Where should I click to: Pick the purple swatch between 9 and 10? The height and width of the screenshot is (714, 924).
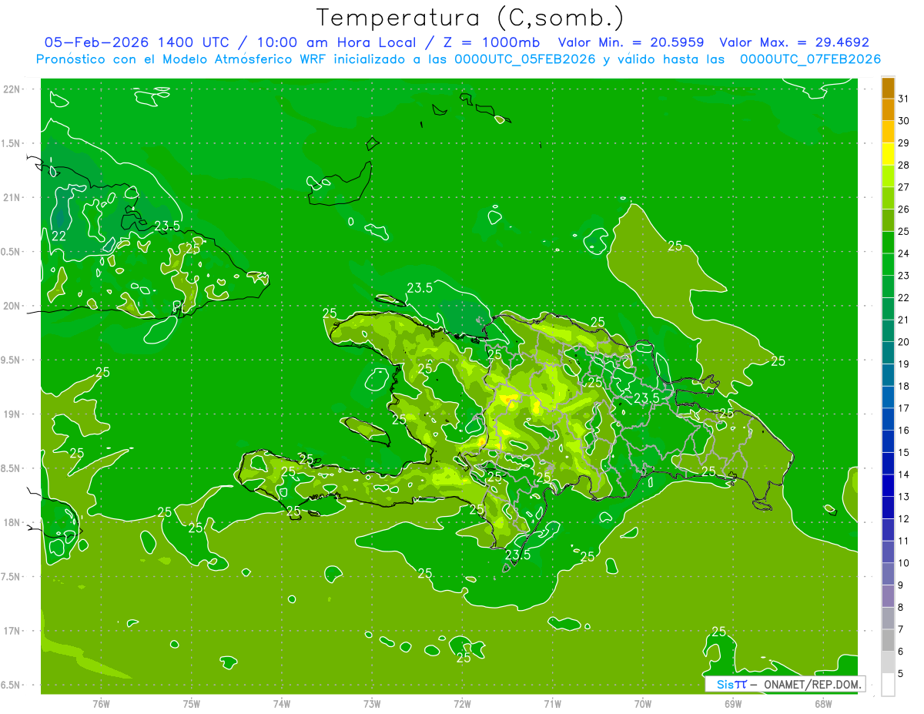pos(888,574)
